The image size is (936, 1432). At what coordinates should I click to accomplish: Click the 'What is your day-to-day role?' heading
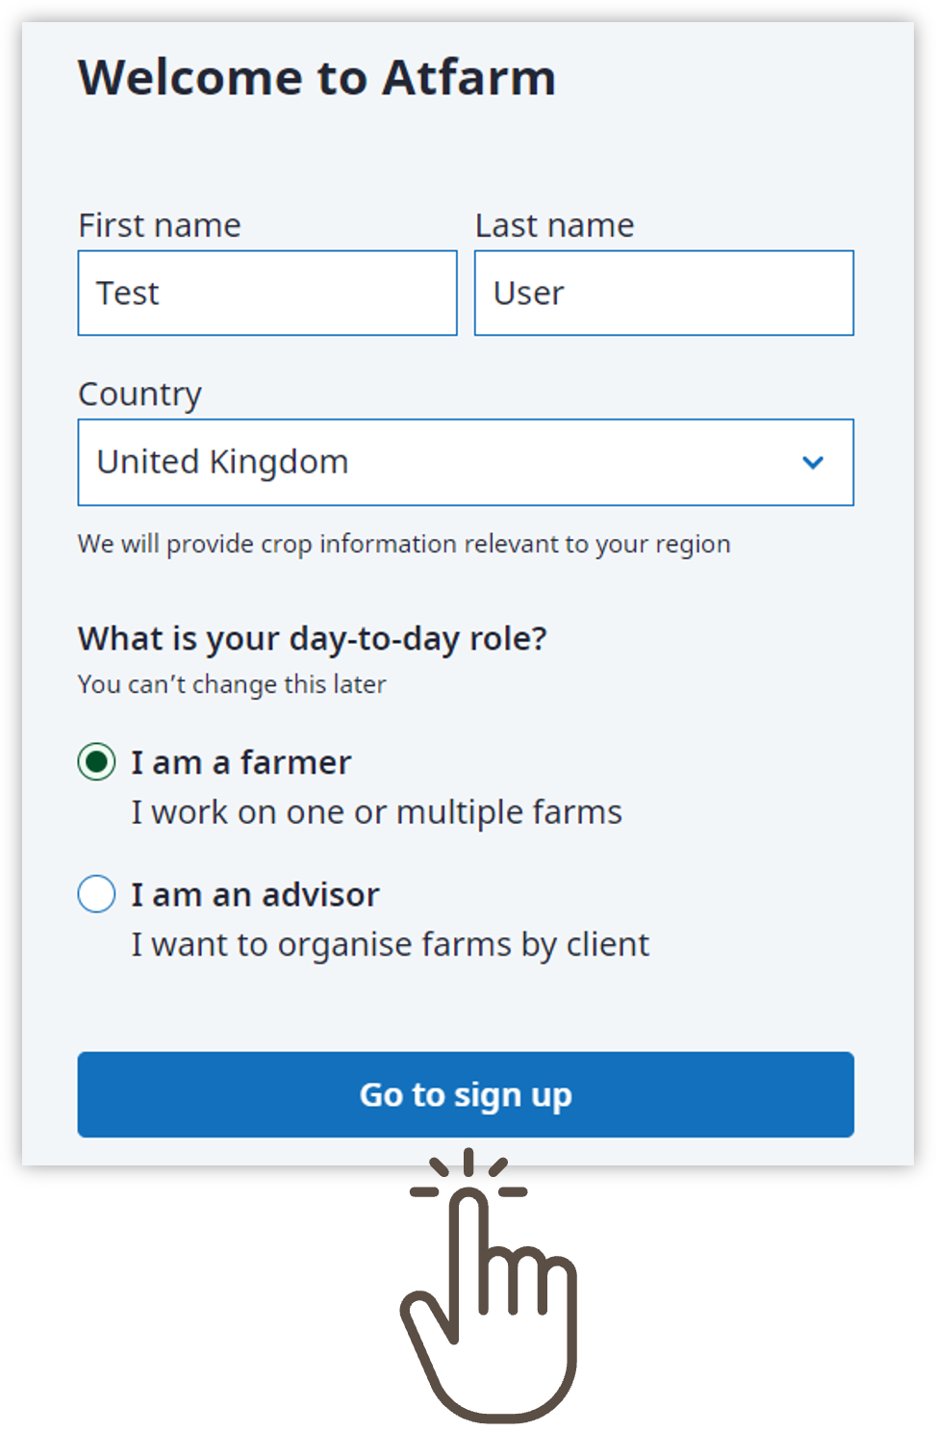(313, 639)
